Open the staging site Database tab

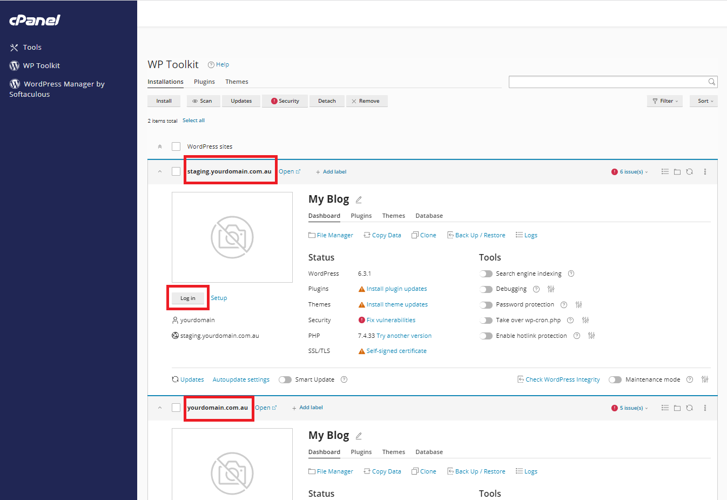(429, 216)
